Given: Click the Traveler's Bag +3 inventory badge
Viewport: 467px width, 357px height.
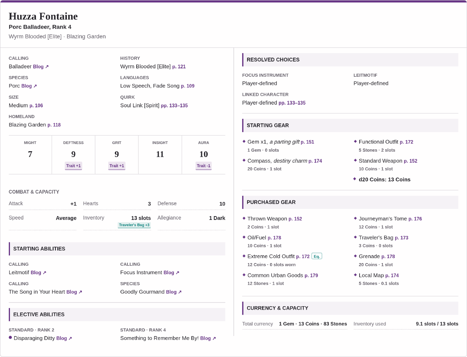Looking at the screenshot, I should coord(134,225).
